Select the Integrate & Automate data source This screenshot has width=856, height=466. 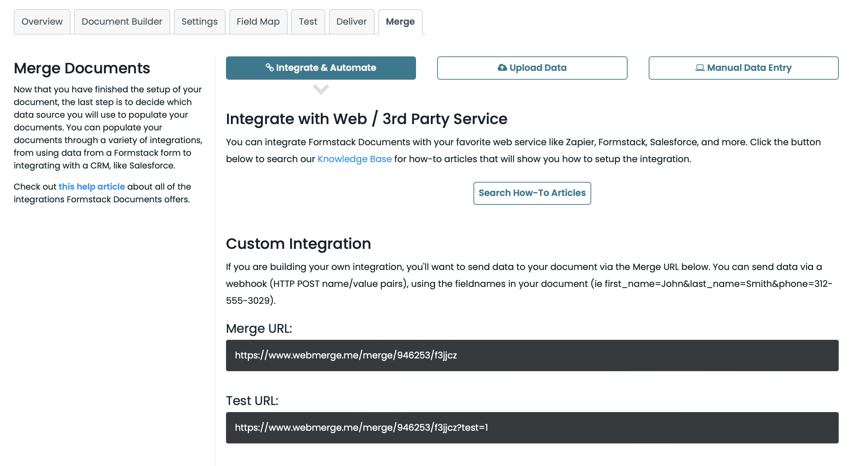click(320, 67)
